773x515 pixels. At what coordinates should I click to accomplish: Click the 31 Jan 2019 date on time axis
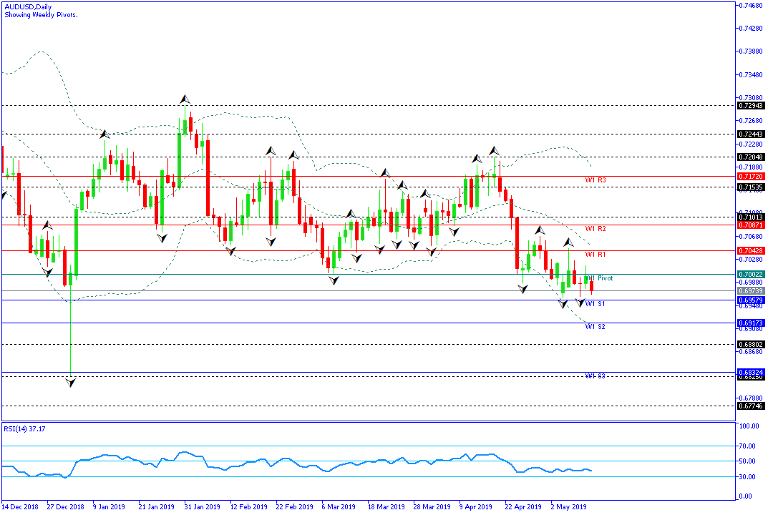[201, 506]
